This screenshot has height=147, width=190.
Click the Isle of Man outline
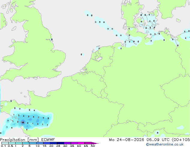(14, 28)
